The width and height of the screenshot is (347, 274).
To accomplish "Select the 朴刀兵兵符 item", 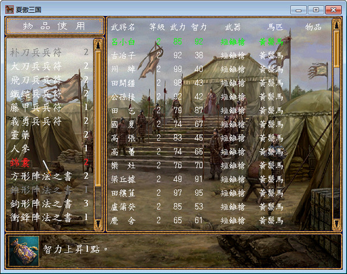I will click(49, 53).
